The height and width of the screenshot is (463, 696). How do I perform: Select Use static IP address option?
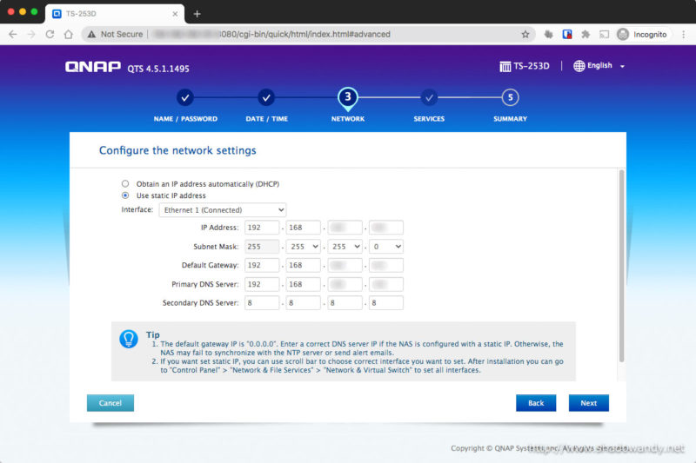pyautogui.click(x=125, y=196)
